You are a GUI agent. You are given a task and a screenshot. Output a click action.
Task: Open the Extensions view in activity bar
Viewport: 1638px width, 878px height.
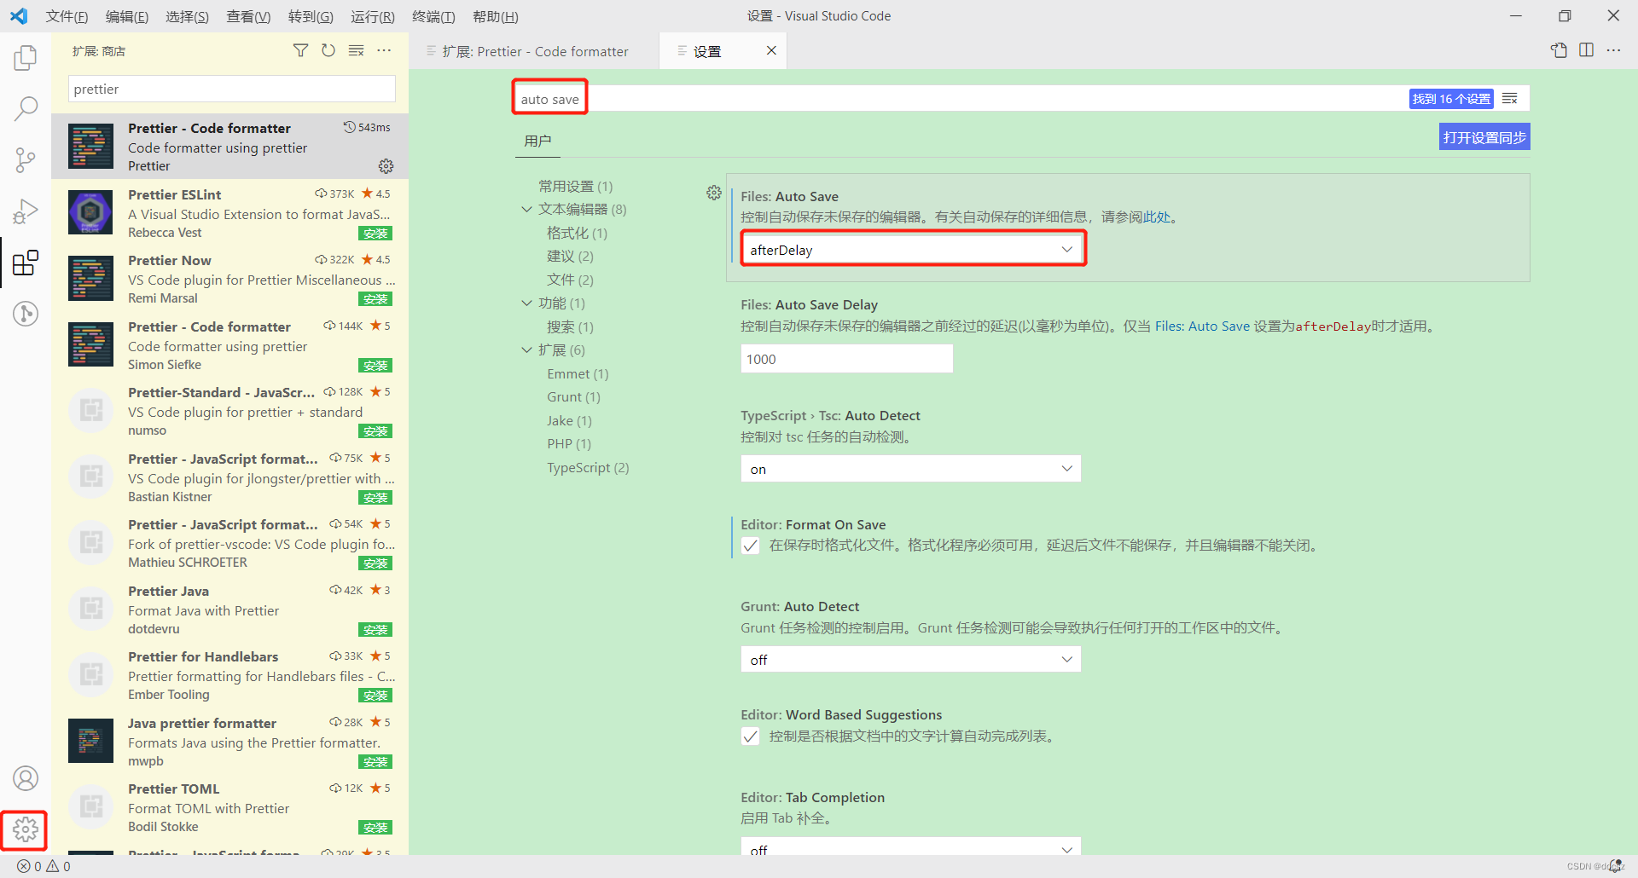26,263
